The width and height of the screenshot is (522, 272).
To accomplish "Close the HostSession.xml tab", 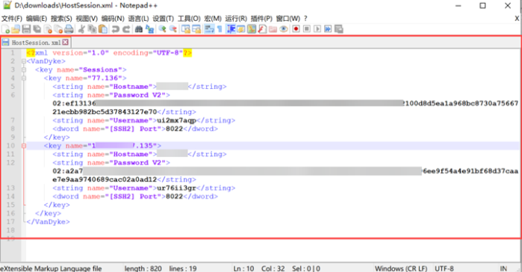I will pos(66,43).
